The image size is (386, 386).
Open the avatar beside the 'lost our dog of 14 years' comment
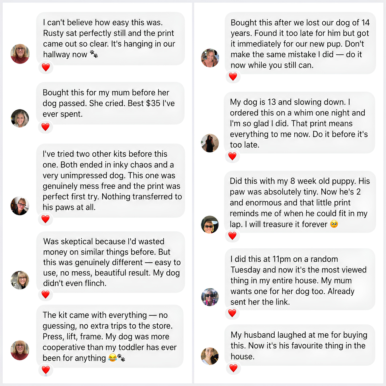click(x=210, y=58)
